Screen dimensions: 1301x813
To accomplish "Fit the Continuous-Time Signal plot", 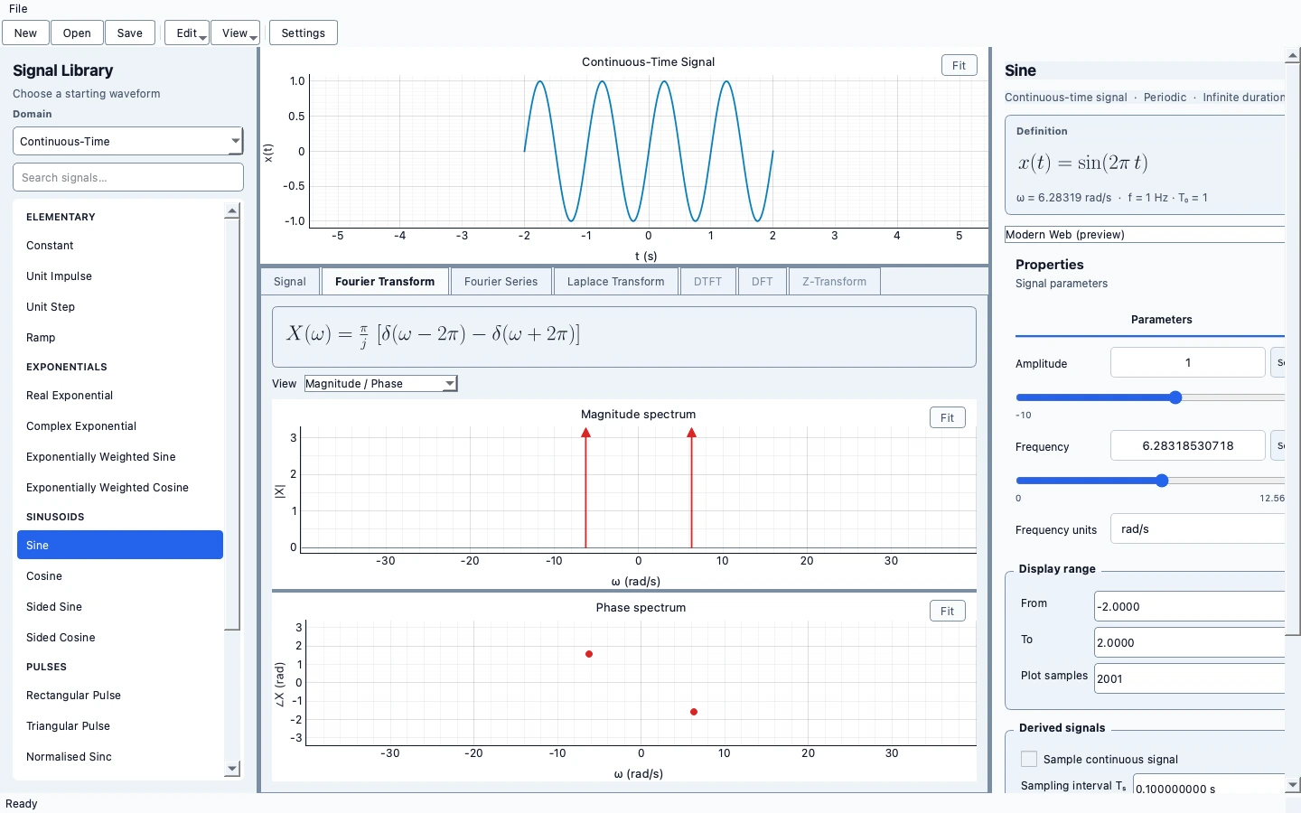I will click(x=959, y=66).
